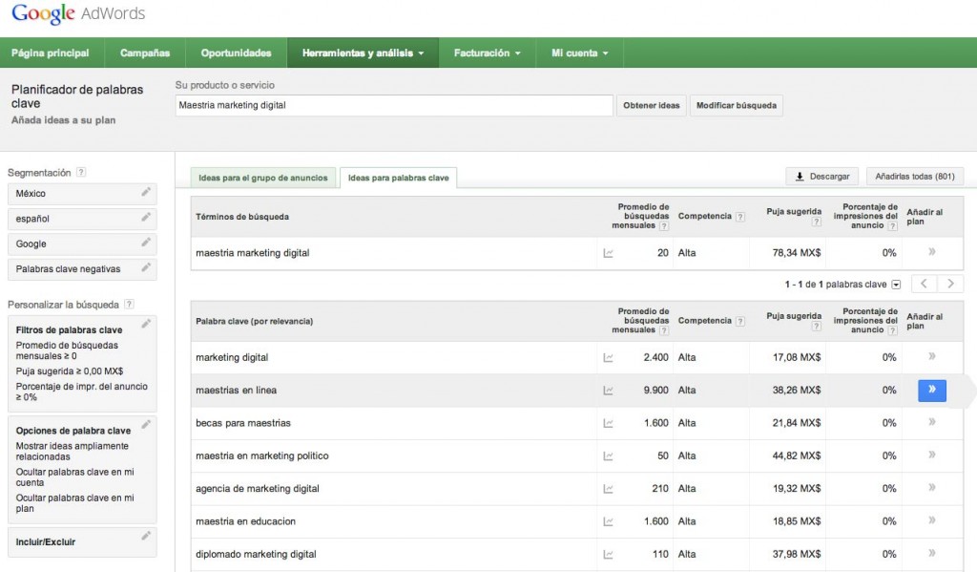The width and height of the screenshot is (977, 572).
Task: Go to the Campañas menu tab
Action: (x=145, y=53)
